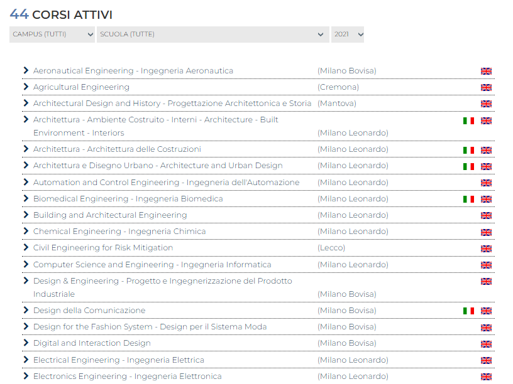
Task: Click UK flag for Design for the Fashion System
Action: 486,328
